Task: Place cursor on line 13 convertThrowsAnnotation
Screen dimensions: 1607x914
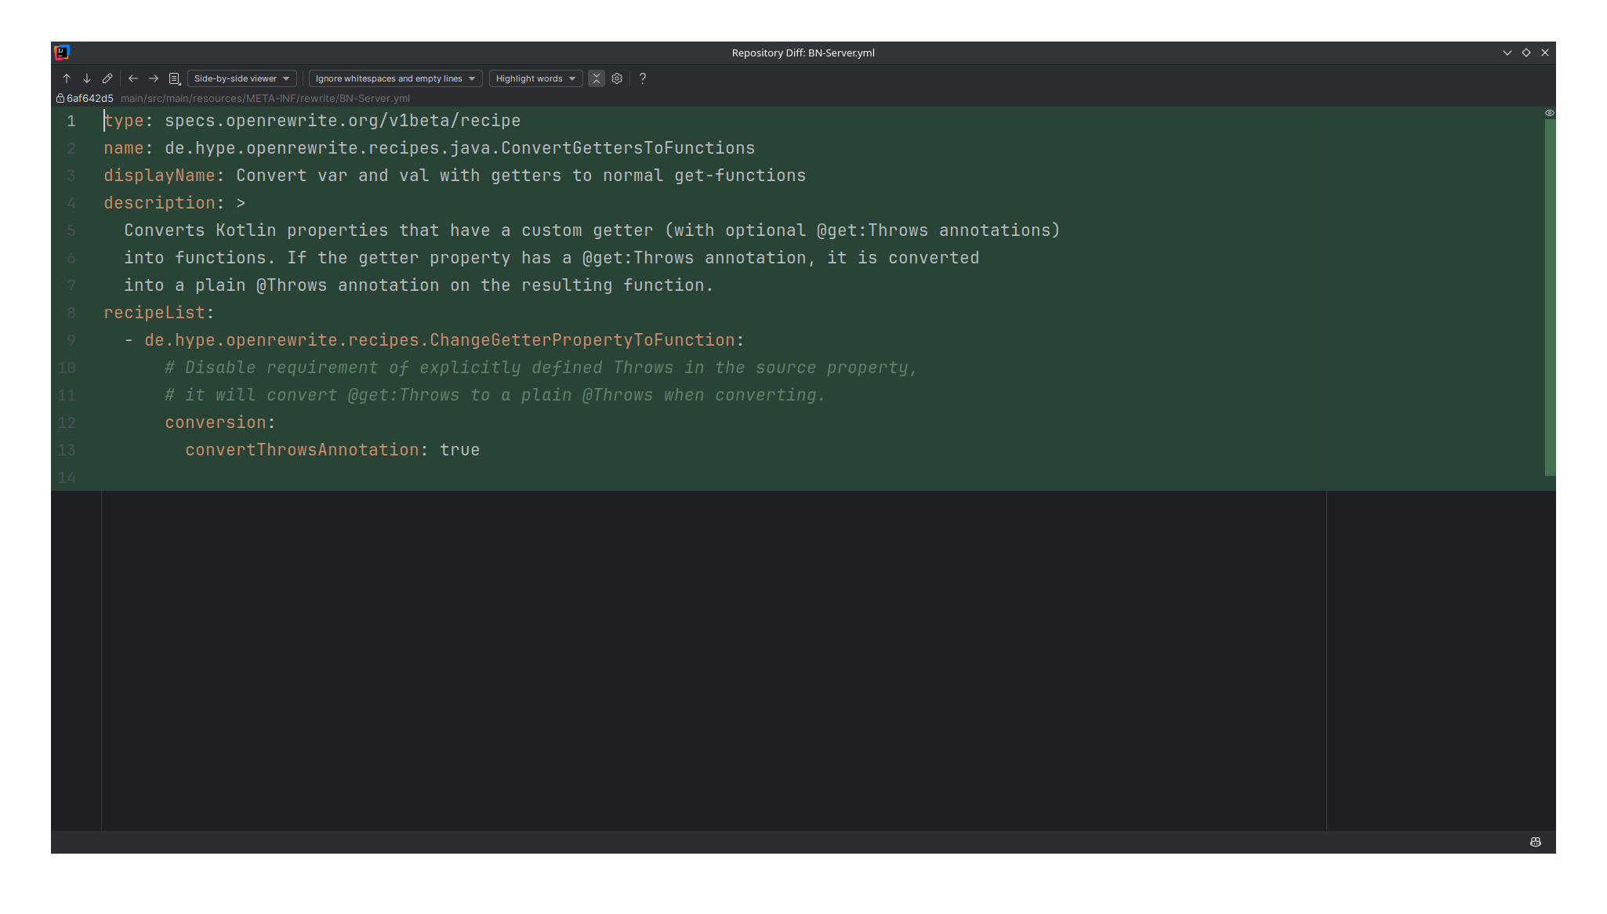Action: pyautogui.click(x=302, y=450)
